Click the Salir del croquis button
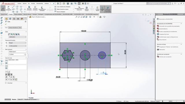This screenshot has height=104, width=185. coord(3,8)
